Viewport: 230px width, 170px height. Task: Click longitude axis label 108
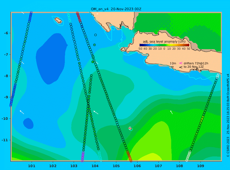click(x=179, y=166)
